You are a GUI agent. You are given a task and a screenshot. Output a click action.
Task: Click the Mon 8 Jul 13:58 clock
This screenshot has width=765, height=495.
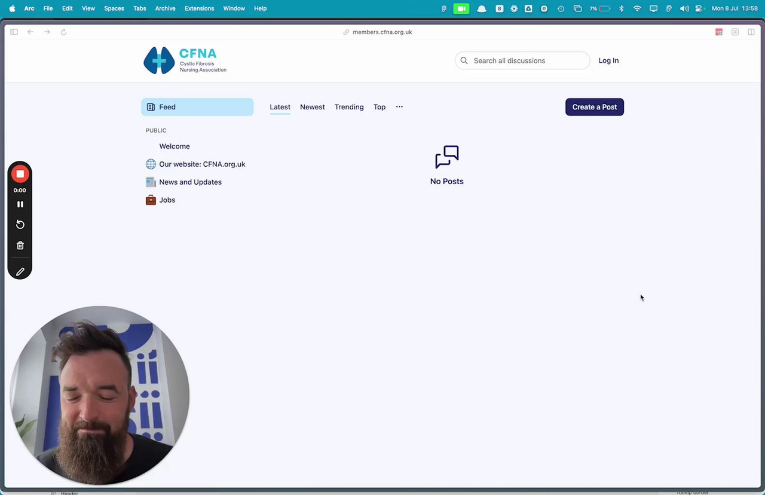click(735, 8)
